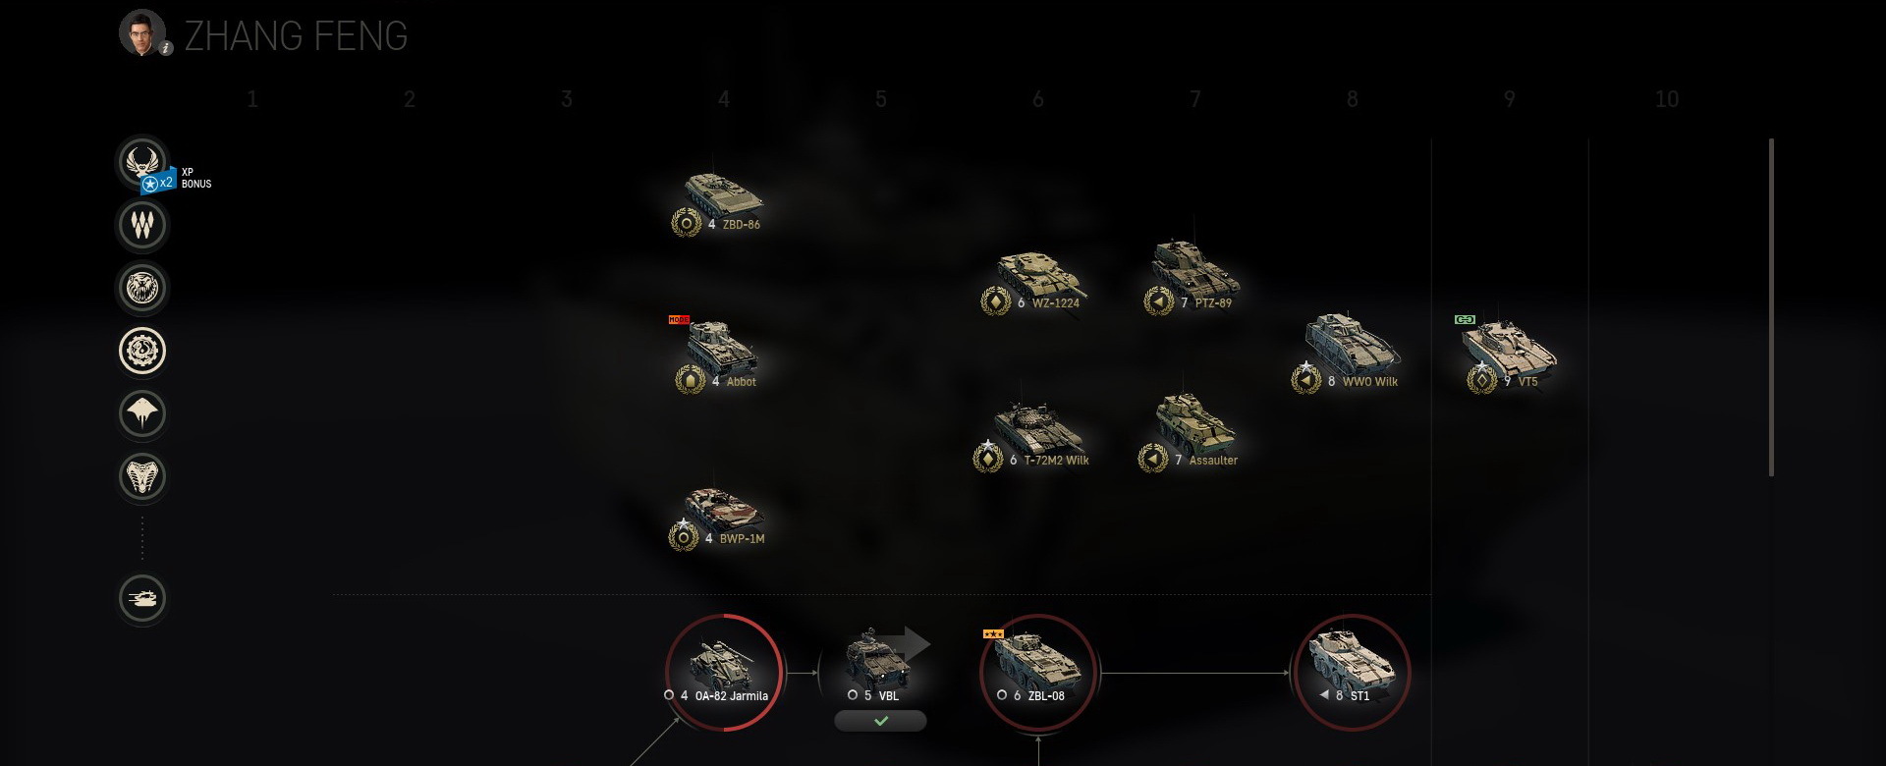Screen dimensions: 1886x766
Task: Select the WWO Wilk vehicle
Action: (1348, 352)
